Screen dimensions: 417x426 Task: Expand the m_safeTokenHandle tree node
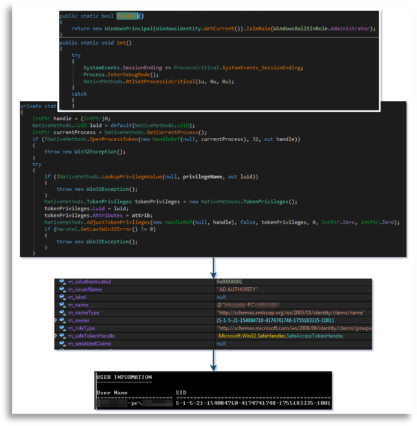[56, 336]
